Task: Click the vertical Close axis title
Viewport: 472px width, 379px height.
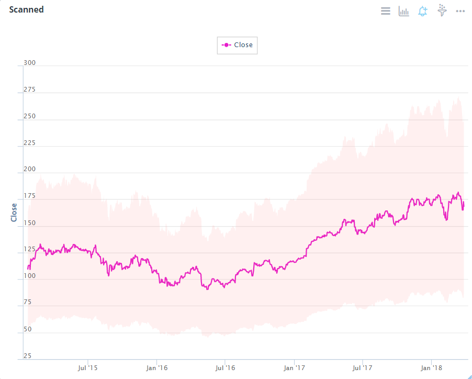Action: point(14,213)
